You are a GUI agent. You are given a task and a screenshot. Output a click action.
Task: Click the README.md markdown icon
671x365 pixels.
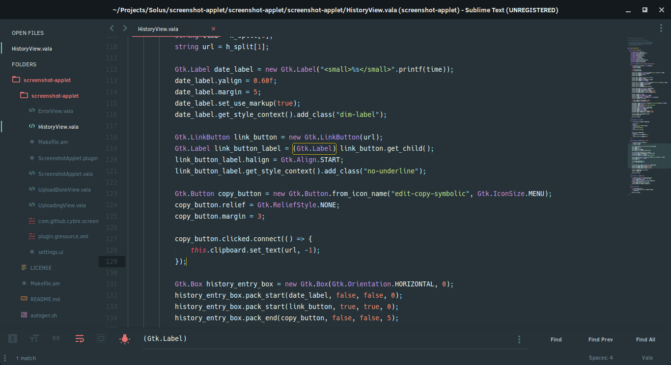24,299
